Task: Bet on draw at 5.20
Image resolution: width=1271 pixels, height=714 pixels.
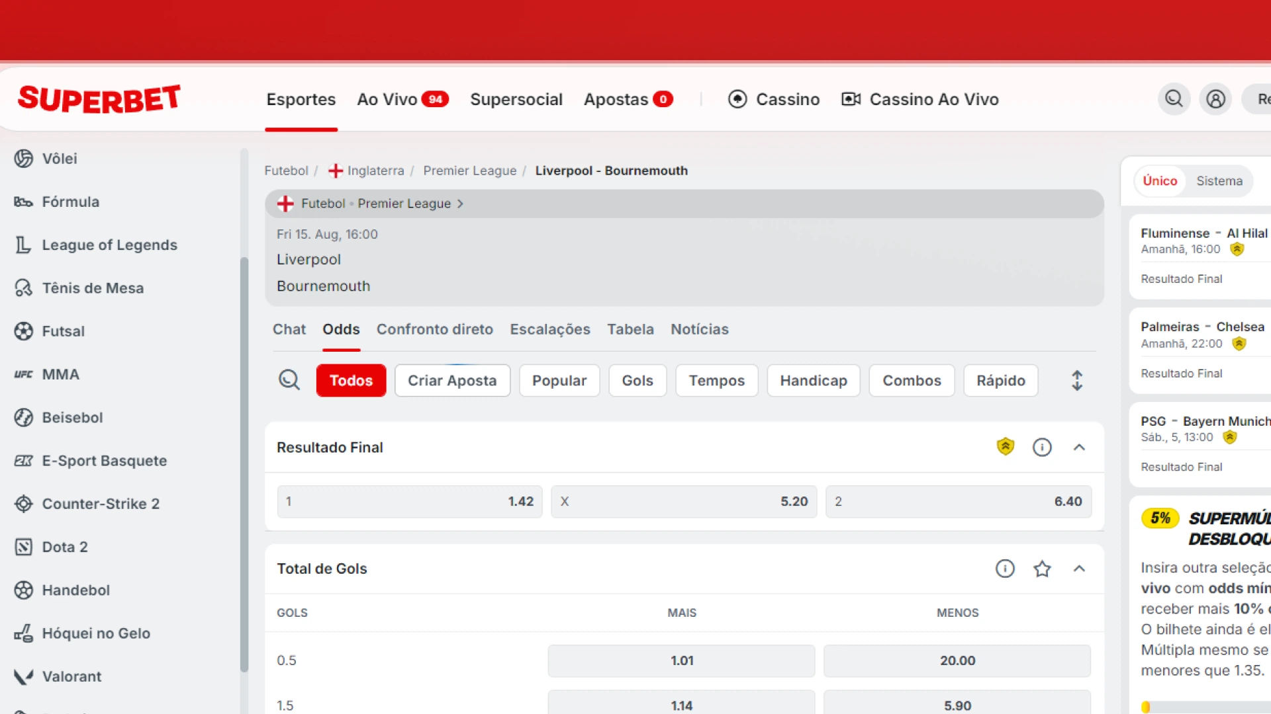Action: 684,501
